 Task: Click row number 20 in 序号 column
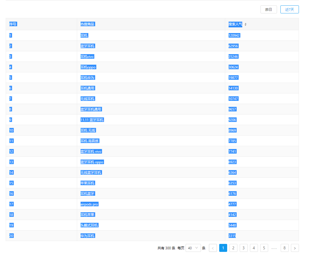[x=11, y=236]
